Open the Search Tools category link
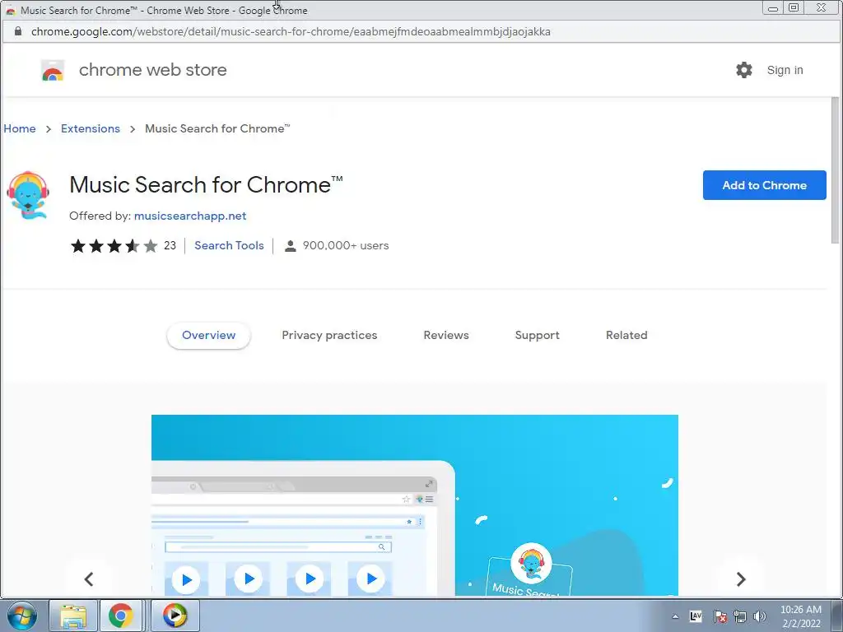The image size is (843, 632). click(x=229, y=245)
